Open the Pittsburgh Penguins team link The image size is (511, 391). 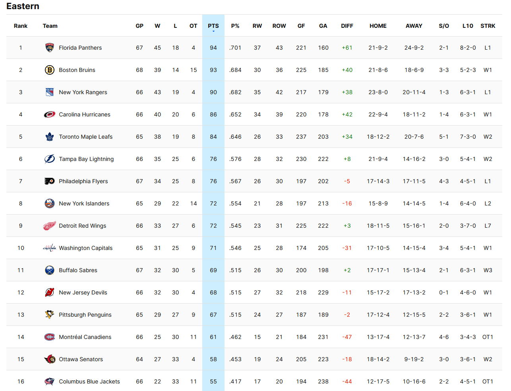(85, 315)
